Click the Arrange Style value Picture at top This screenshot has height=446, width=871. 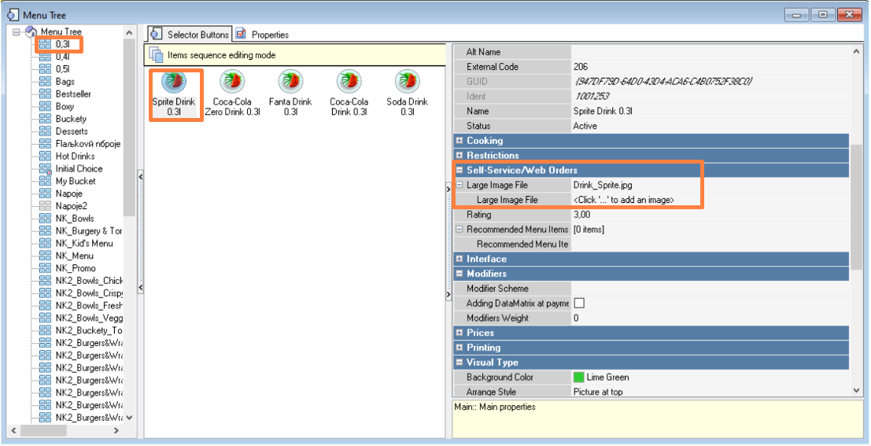click(x=710, y=392)
